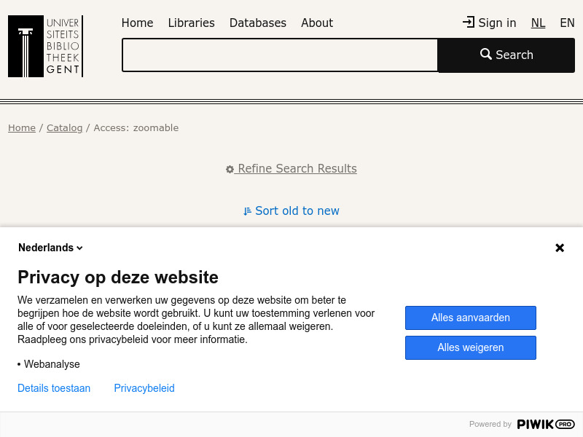Click the magnifying glass Search icon
The height and width of the screenshot is (437, 583).
click(x=485, y=55)
